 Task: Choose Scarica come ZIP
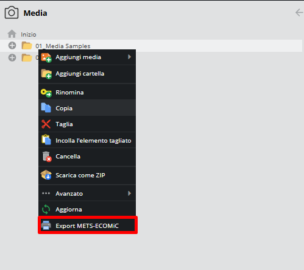coord(87,175)
